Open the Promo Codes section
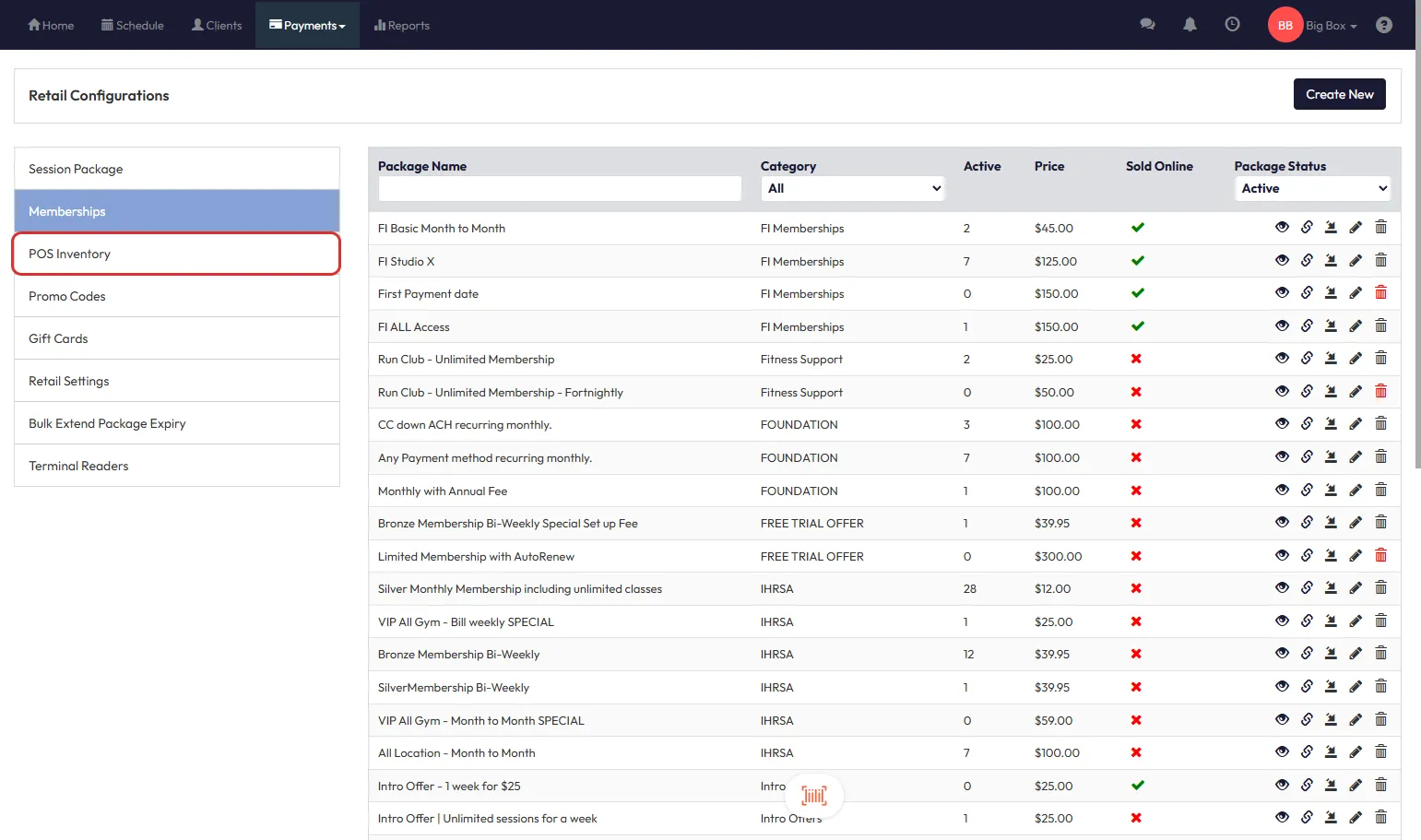The image size is (1421, 840). point(176,296)
